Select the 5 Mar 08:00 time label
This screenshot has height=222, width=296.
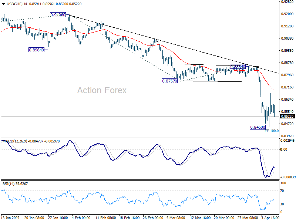click(x=176, y=218)
